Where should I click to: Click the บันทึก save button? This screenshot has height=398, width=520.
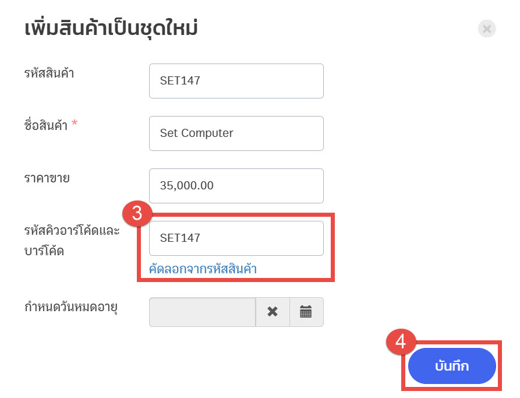point(452,366)
